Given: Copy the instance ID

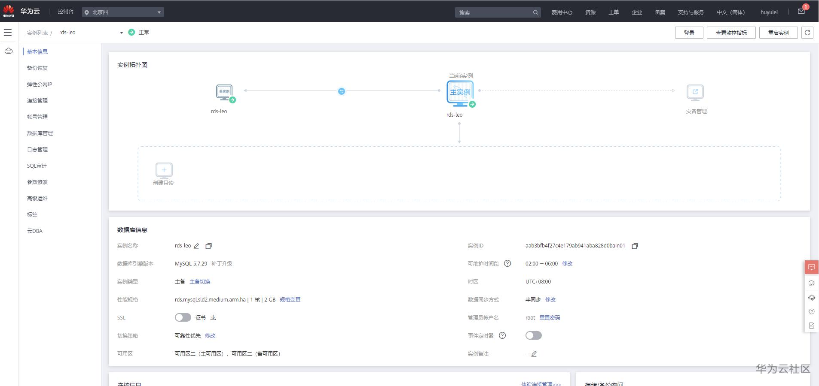Looking at the screenshot, I should pos(635,246).
